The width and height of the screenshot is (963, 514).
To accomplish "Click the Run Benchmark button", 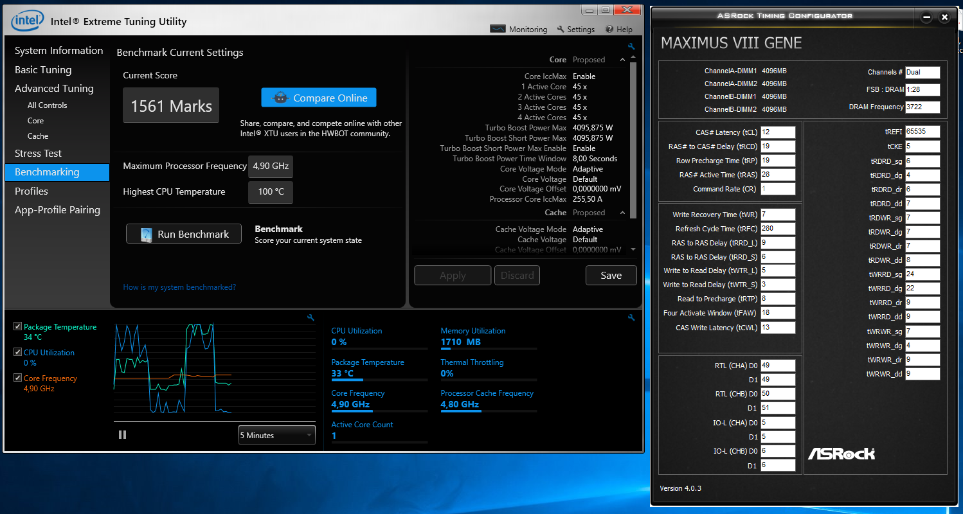I will pyautogui.click(x=184, y=234).
